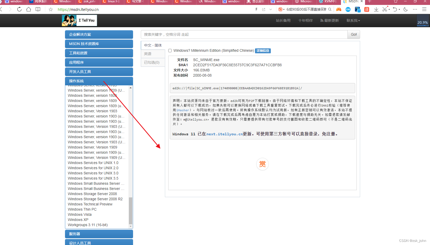The width and height of the screenshot is (430, 245).
Task: Click the red translate extension icon
Action: point(367,9)
